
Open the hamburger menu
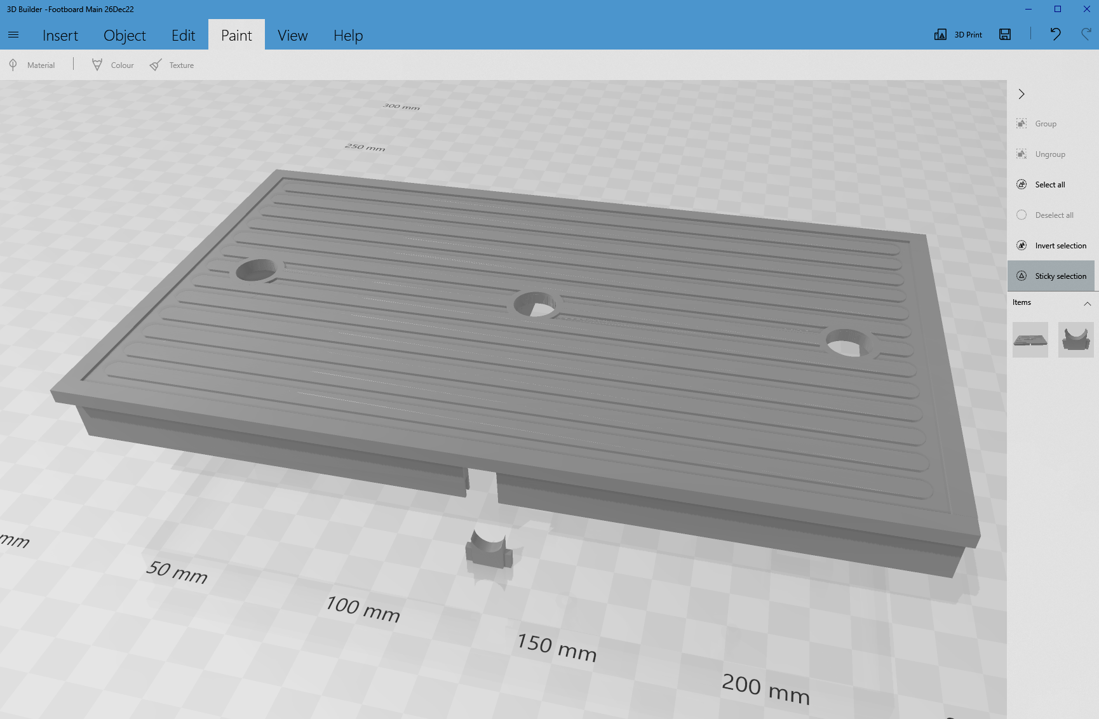[x=13, y=35]
